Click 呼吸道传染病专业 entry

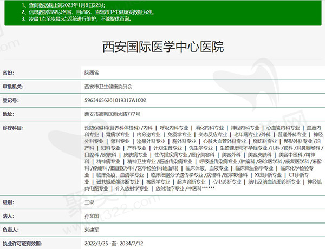coord(218,162)
